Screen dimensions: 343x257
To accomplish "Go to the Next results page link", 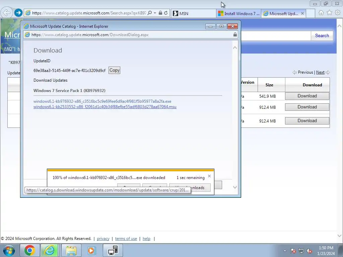I will point(320,72).
